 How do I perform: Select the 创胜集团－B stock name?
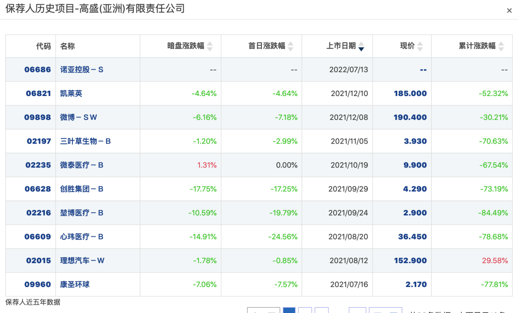coord(82,189)
